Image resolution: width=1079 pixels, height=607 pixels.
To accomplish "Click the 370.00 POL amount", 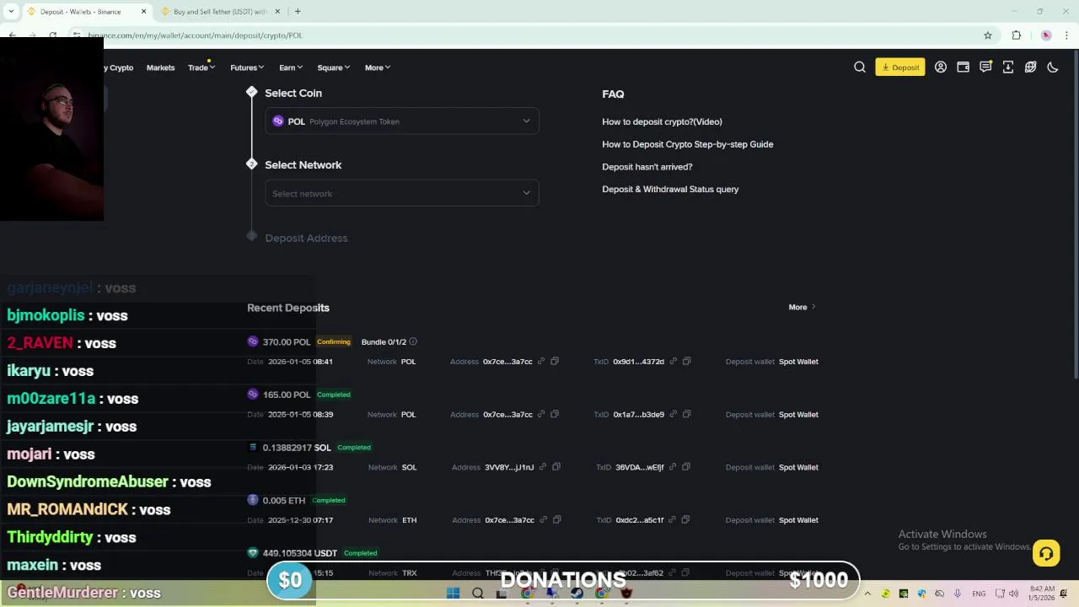I will [x=287, y=342].
